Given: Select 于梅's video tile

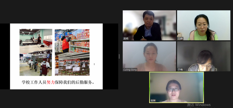Looking at the screenshot, I should click(x=204, y=56).
